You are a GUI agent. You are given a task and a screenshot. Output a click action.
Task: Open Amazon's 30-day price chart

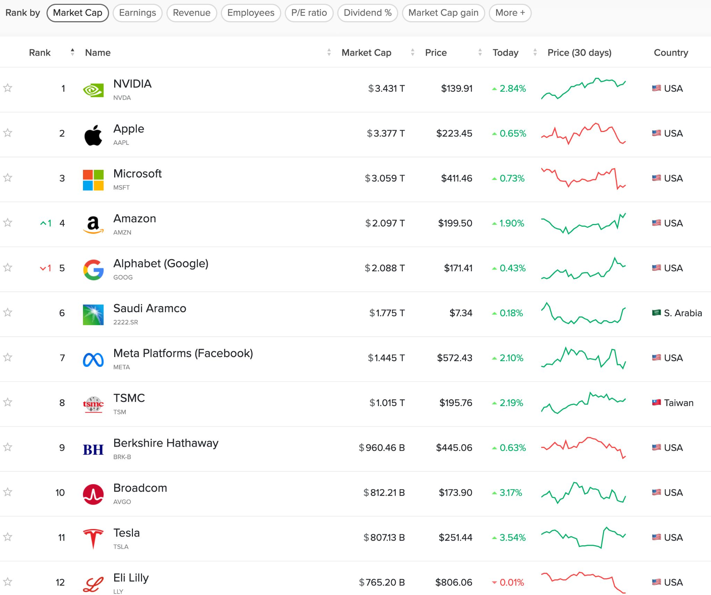click(583, 223)
